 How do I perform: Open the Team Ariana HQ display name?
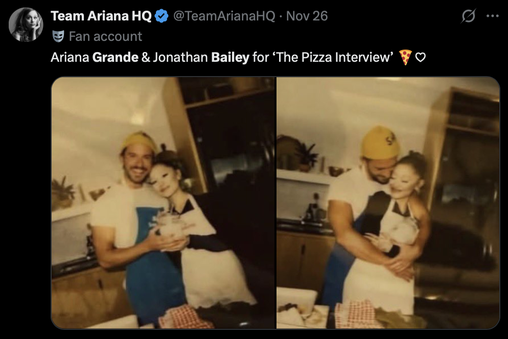click(101, 16)
